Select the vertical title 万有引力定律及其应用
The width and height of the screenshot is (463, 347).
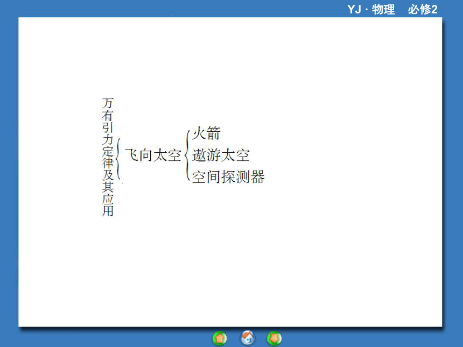[108, 157]
